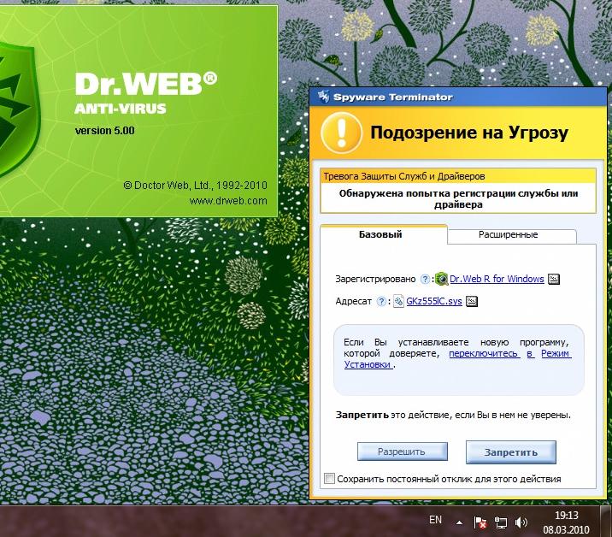This screenshot has width=612, height=537.
Task: Open Action Center flag tray icon
Action: 480,522
